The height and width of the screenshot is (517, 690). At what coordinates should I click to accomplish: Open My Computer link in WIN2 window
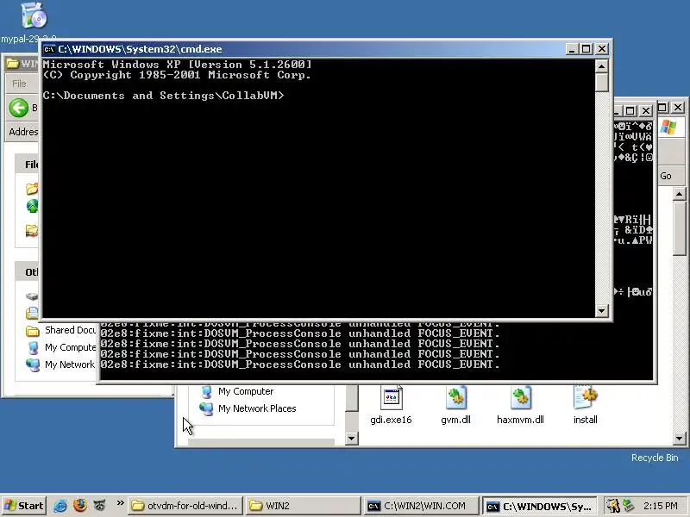pyautogui.click(x=60, y=348)
